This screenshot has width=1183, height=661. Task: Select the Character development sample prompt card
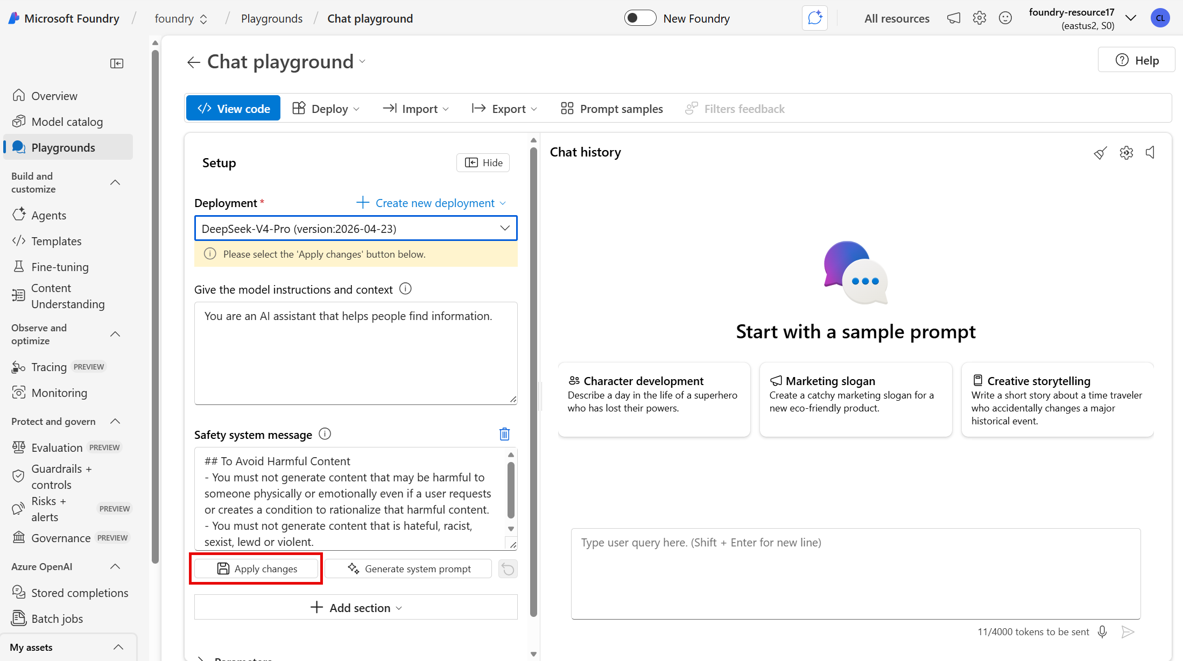654,400
